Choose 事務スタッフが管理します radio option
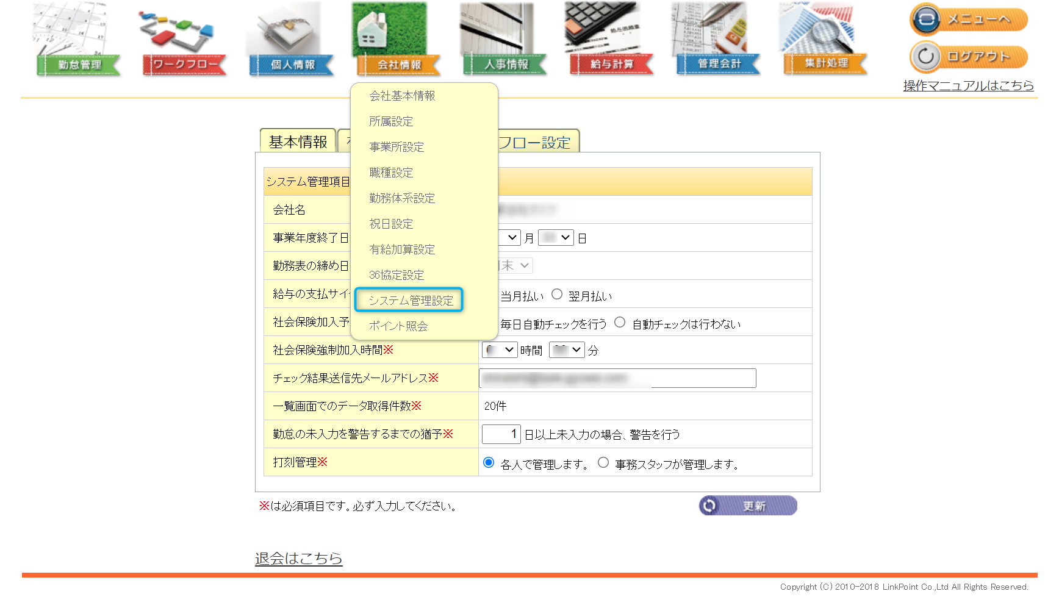The image size is (1059, 605). coord(603,463)
